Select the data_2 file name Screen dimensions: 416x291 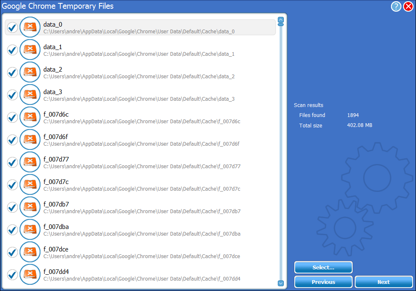tap(53, 70)
